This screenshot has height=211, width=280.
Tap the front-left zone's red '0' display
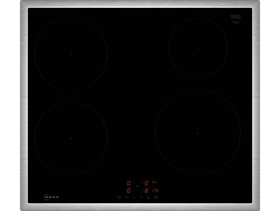129,191
